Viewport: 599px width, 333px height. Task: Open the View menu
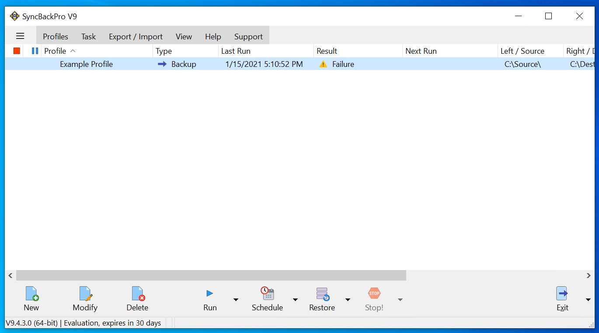[x=184, y=37]
